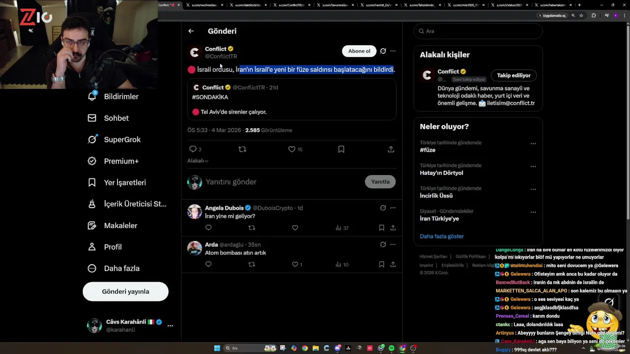
Task: Open more options on Arda's reply
Action: point(393,244)
